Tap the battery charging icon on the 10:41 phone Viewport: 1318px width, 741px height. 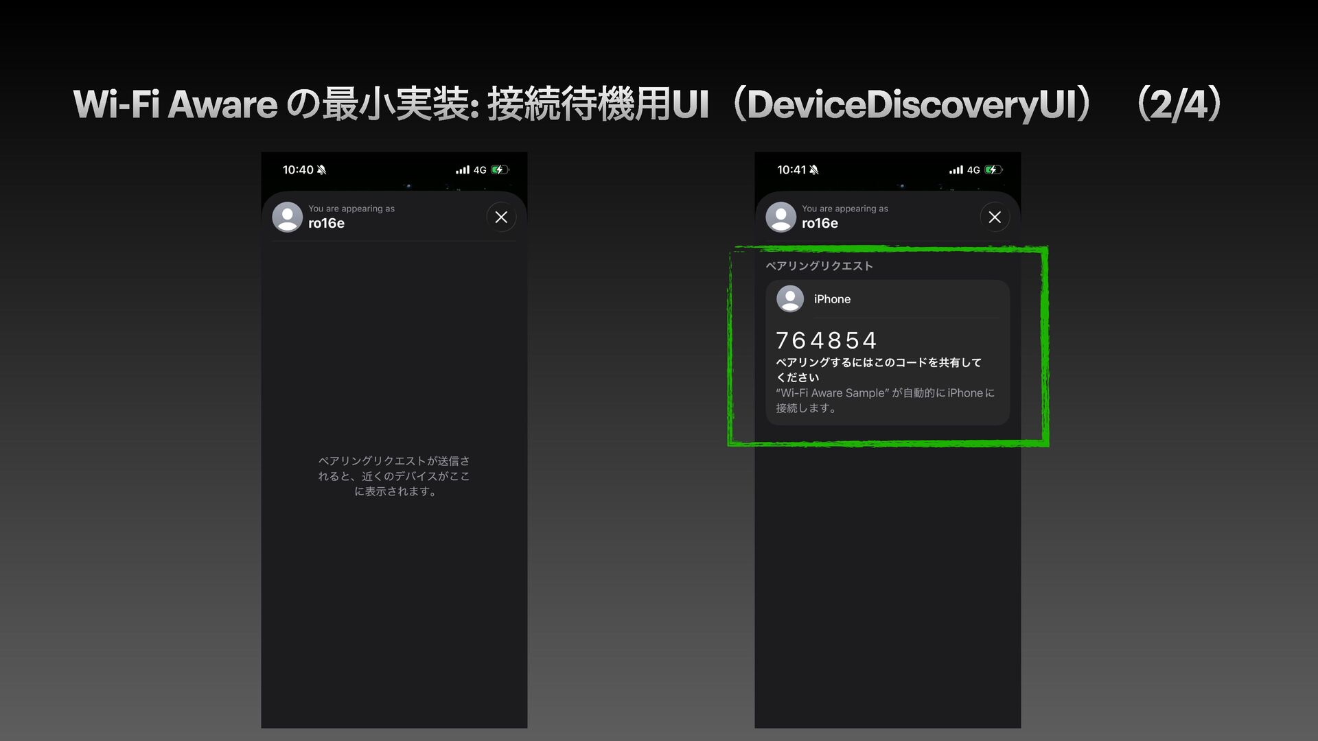[993, 169]
